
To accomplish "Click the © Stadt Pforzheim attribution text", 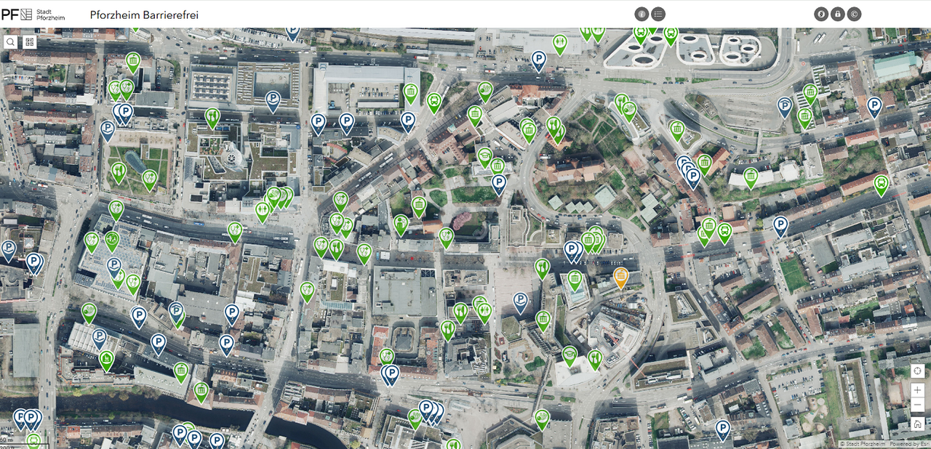I will coord(862,444).
